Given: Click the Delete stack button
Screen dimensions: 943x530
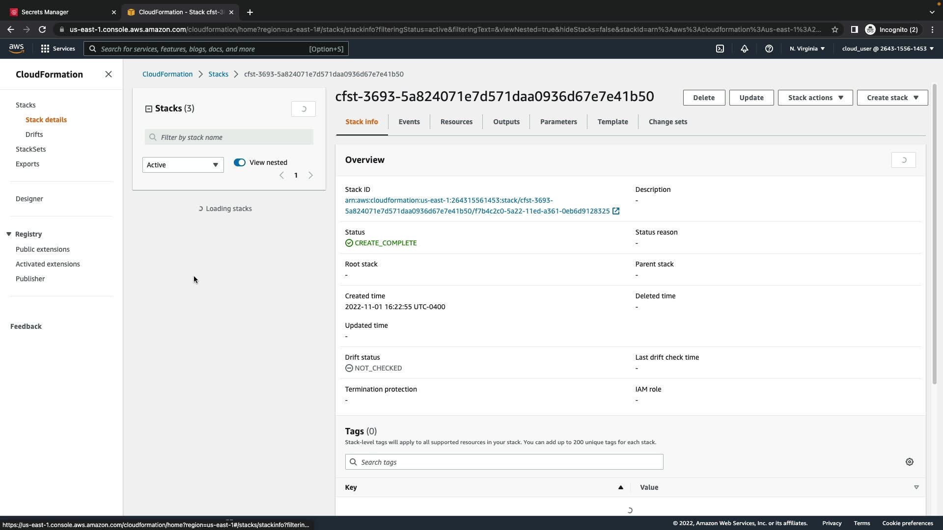Looking at the screenshot, I should [x=703, y=98].
